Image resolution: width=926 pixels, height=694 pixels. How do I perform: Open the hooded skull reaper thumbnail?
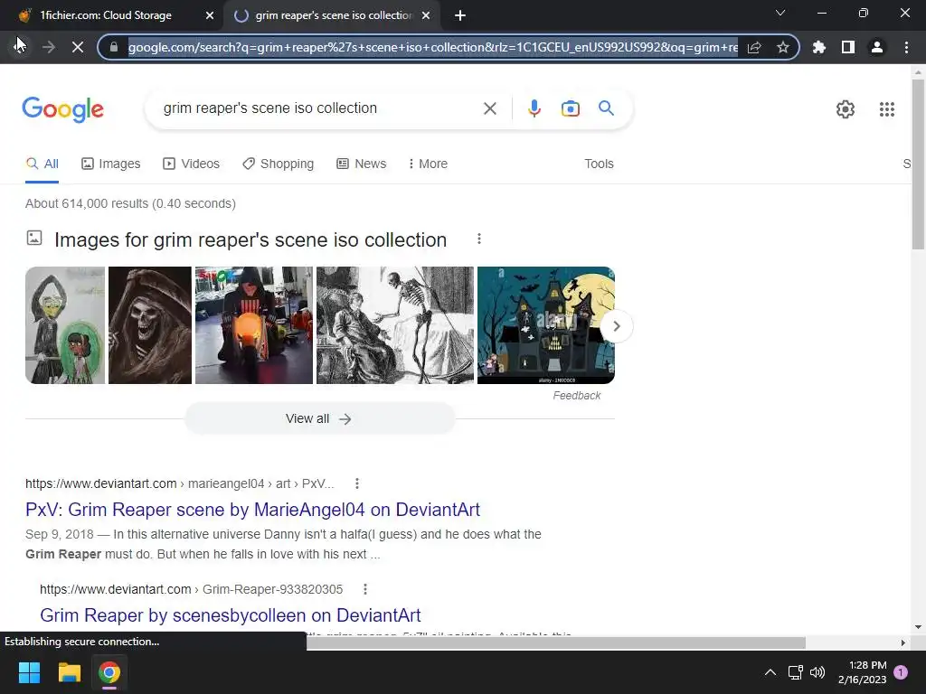[x=150, y=325]
